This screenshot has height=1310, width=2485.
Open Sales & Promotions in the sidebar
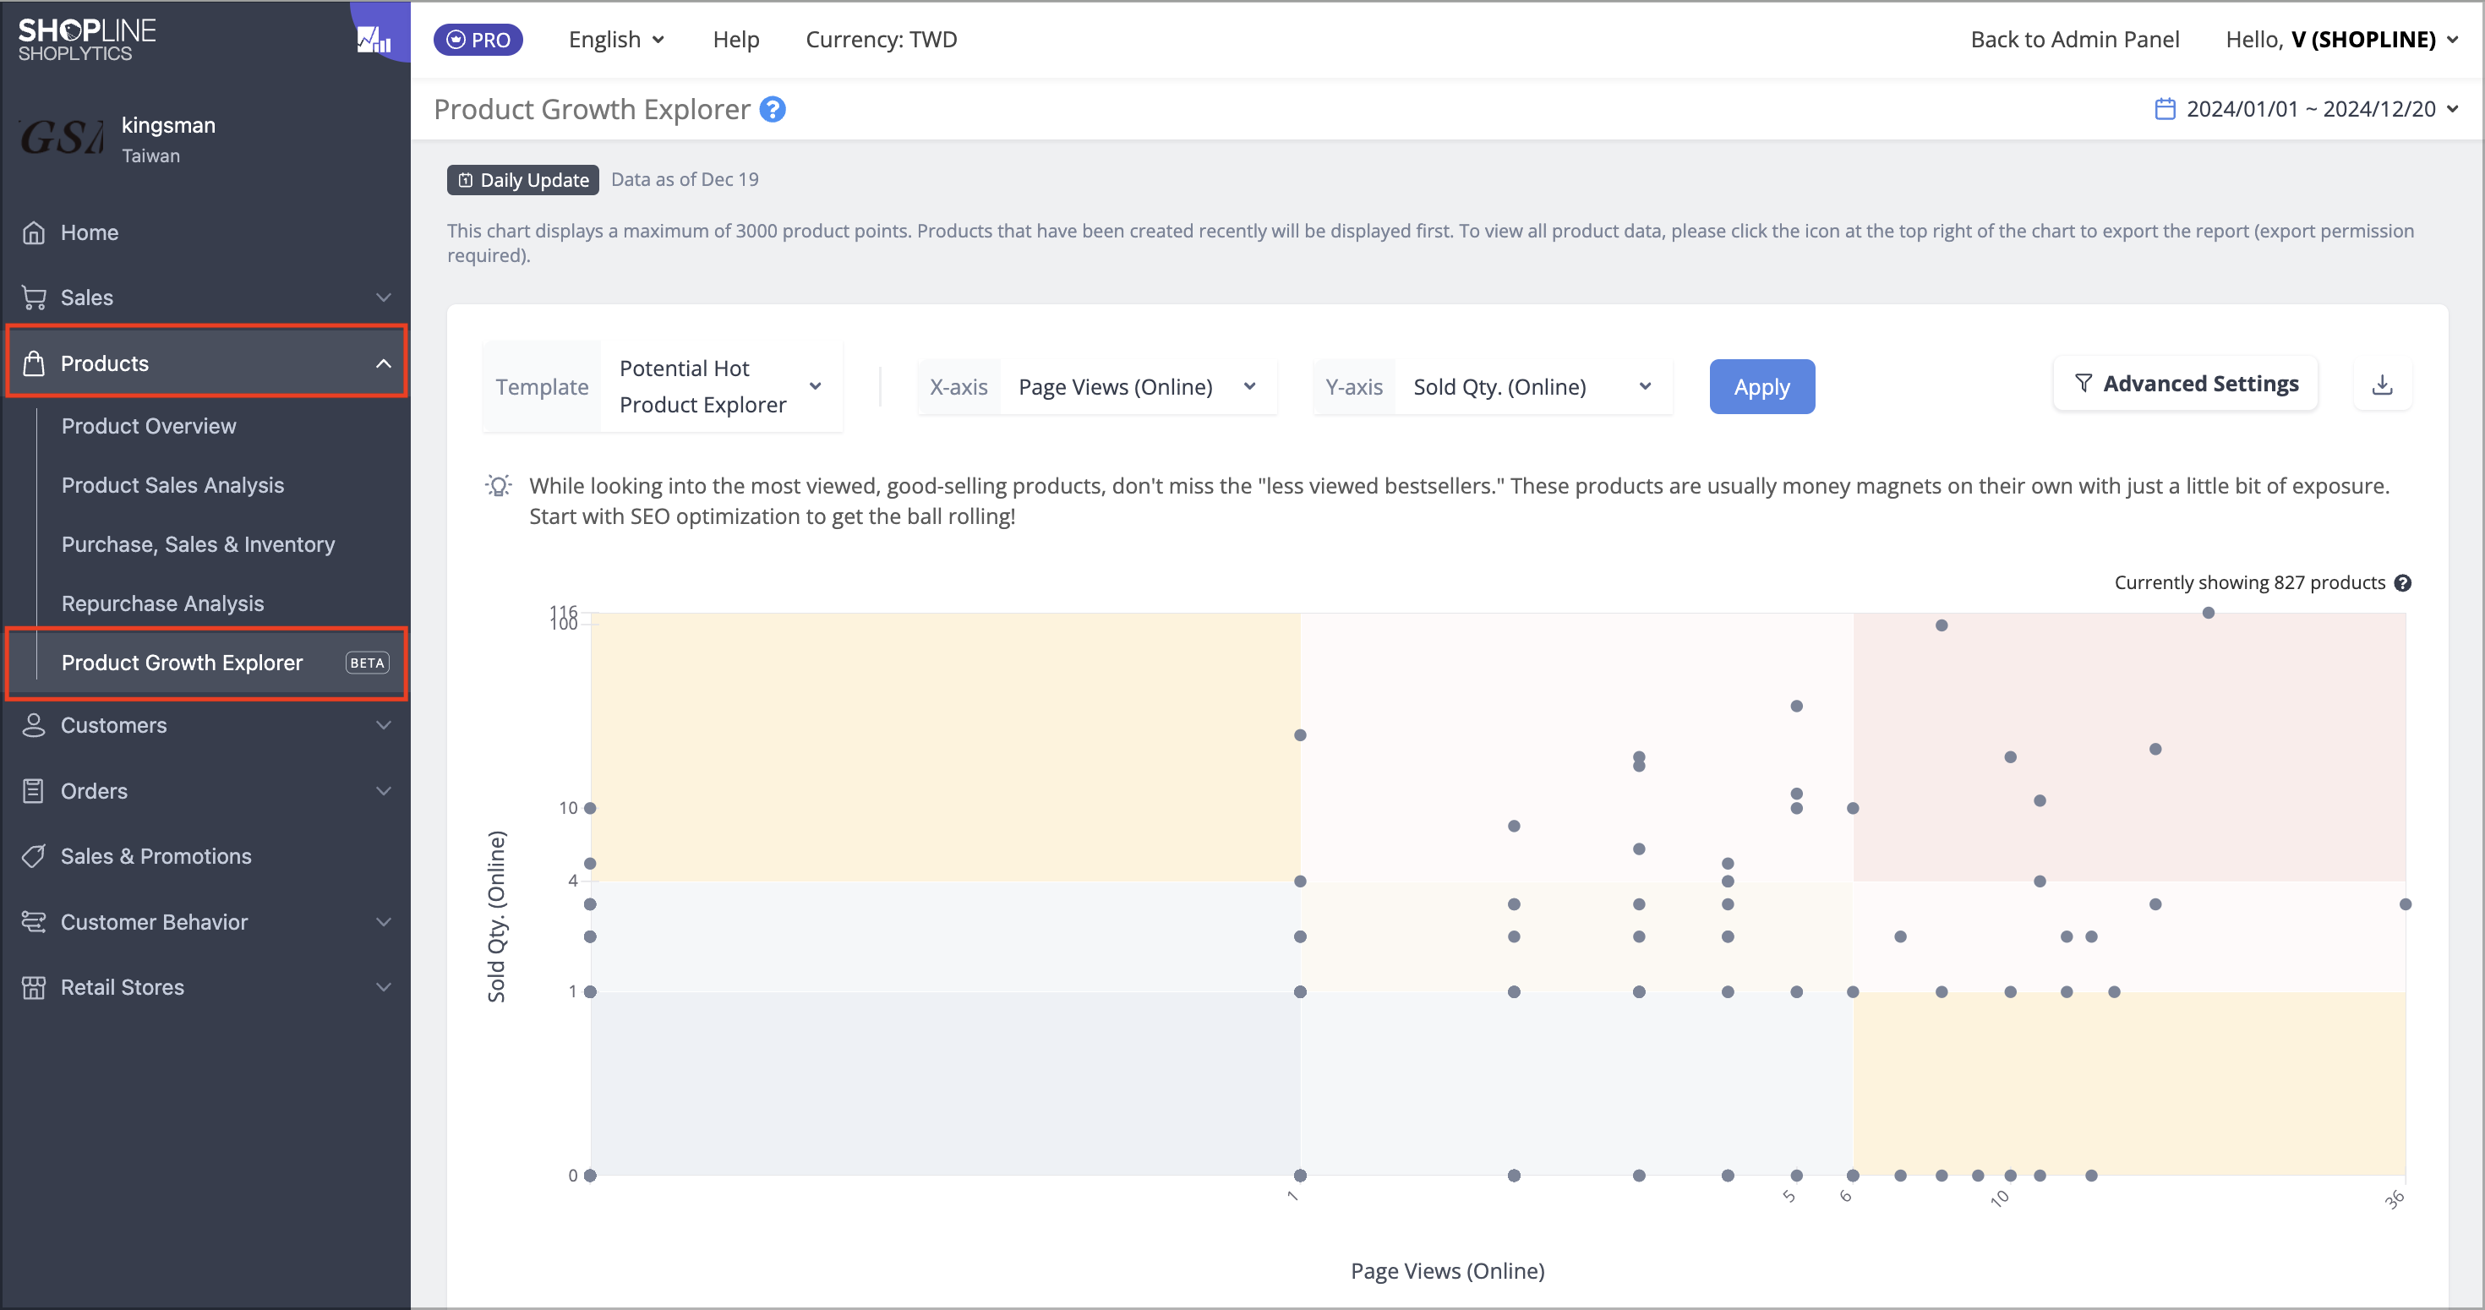click(156, 855)
